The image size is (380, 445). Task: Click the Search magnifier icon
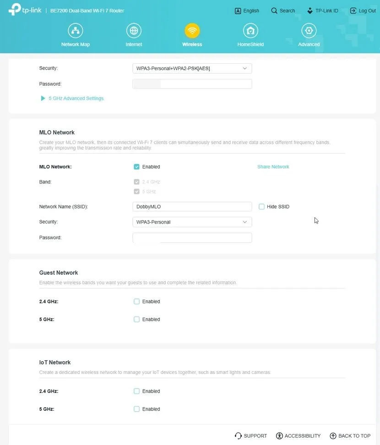[274, 11]
